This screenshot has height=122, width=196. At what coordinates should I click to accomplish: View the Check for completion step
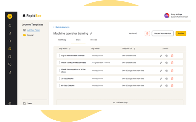[166, 71]
